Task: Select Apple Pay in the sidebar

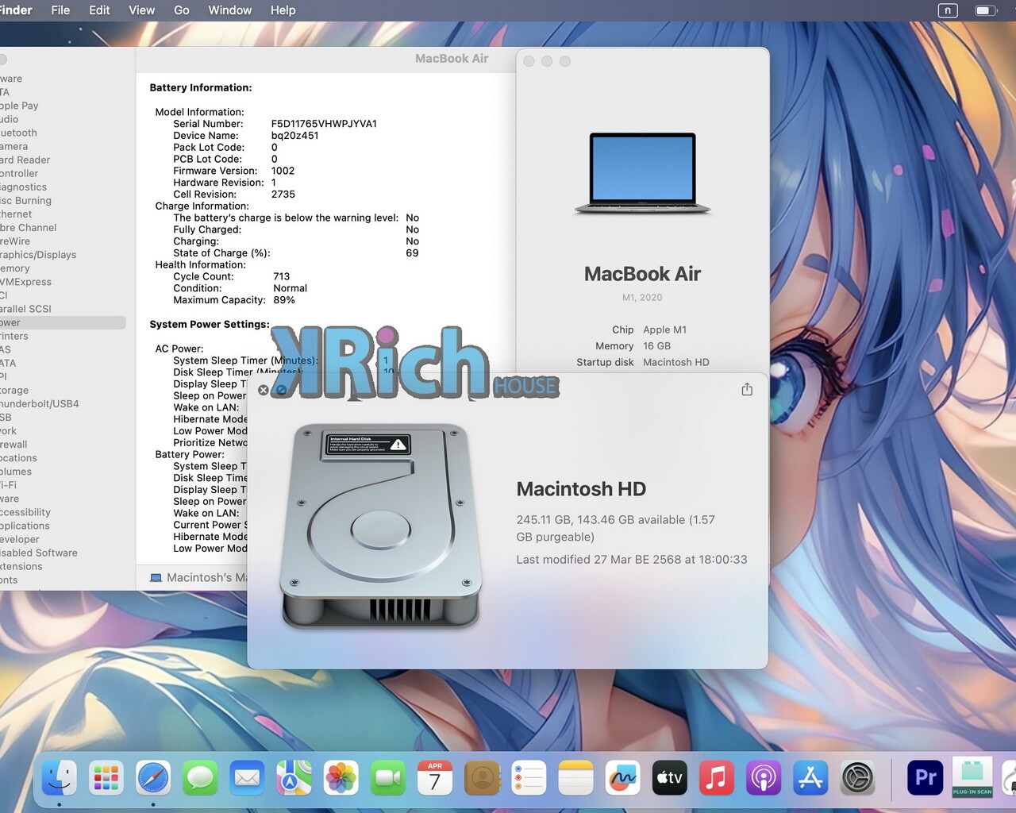Action: (19, 106)
